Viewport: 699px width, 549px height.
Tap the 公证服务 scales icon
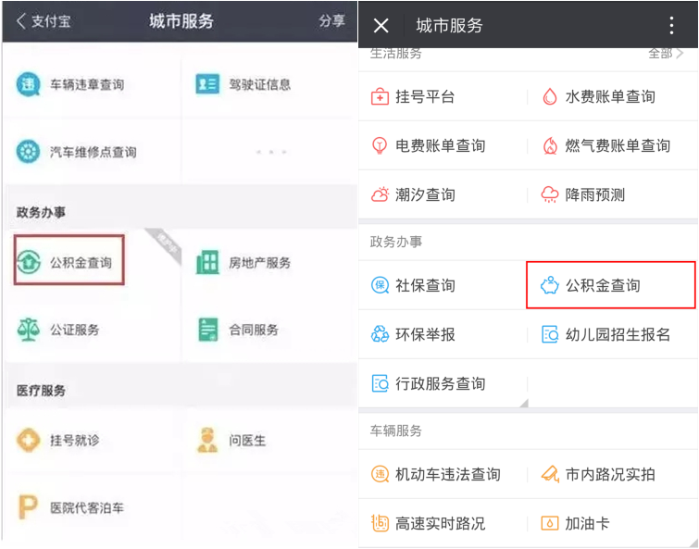coord(29,329)
